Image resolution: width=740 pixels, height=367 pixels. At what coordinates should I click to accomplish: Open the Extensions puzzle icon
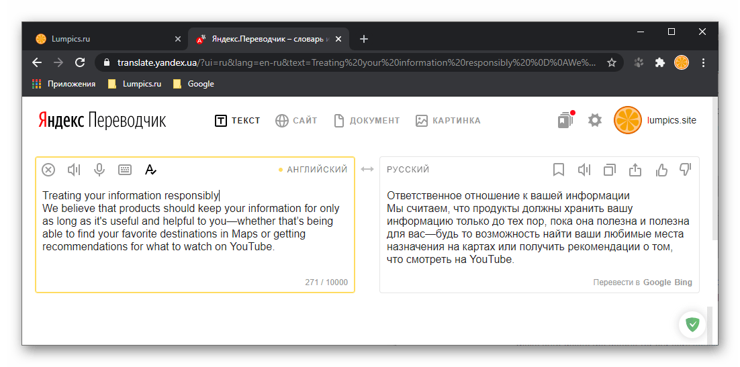click(x=660, y=62)
